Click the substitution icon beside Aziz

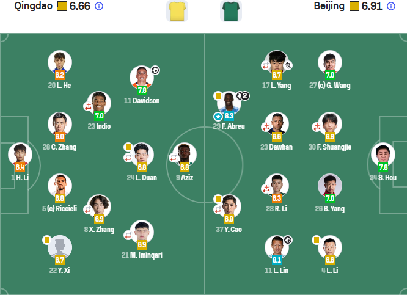(173, 158)
